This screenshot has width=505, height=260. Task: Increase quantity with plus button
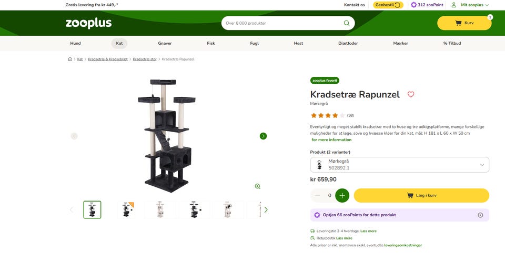pos(342,196)
